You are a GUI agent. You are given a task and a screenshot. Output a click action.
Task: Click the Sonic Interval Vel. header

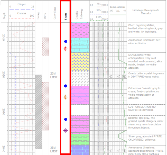118,9
